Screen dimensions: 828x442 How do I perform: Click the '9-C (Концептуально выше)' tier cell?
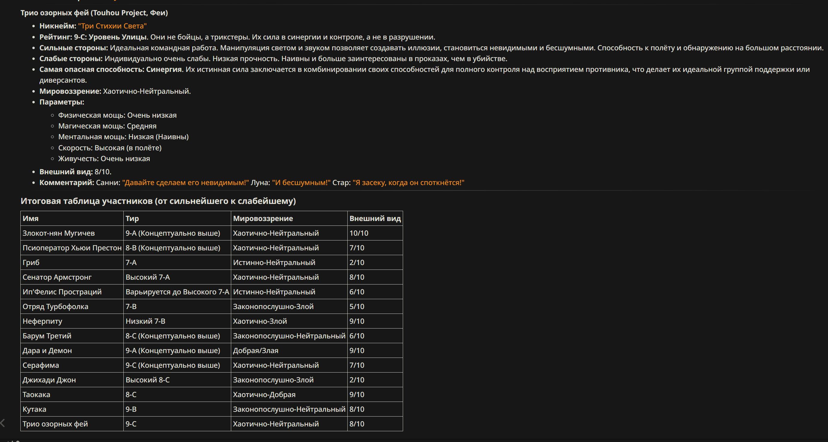[177, 365]
